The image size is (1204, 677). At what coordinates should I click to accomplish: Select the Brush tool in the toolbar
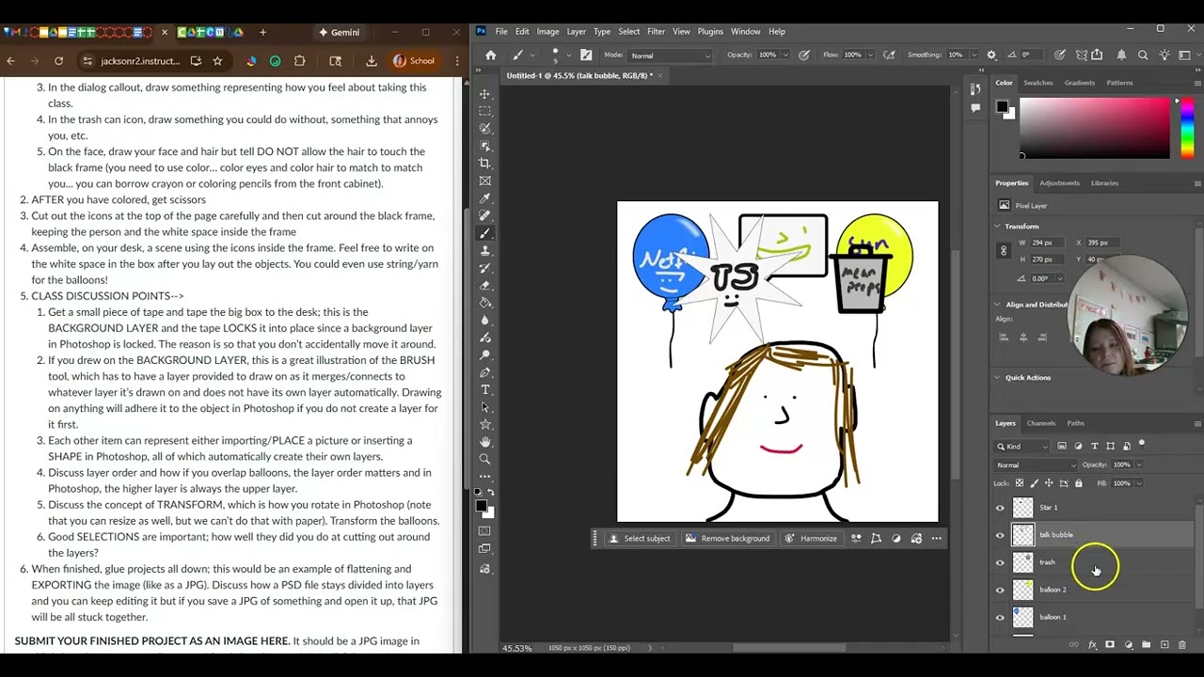click(485, 233)
